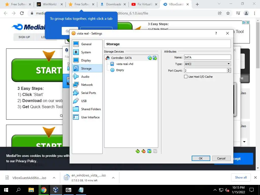Open the Display settings category

click(x=87, y=60)
